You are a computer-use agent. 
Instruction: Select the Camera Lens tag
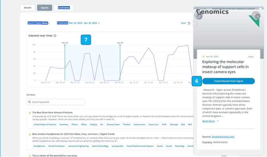click(x=139, y=124)
